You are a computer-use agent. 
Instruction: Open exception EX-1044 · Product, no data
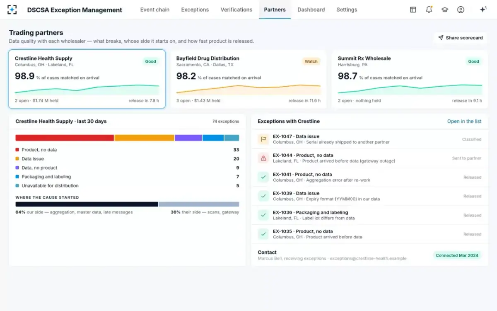click(x=370, y=158)
